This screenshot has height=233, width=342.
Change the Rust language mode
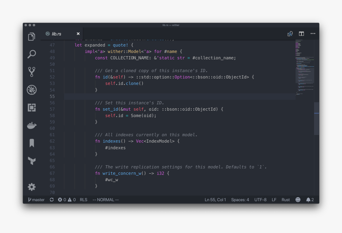click(286, 200)
